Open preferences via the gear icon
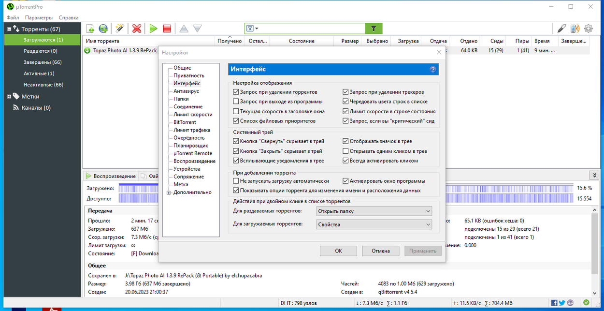Screen dimensions: 604x311 [589, 29]
